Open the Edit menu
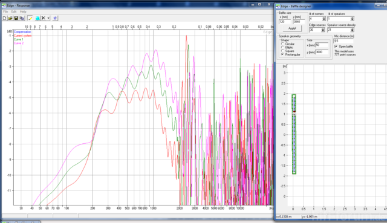Screen dimensions: 387x223 pyautogui.click(x=14, y=11)
